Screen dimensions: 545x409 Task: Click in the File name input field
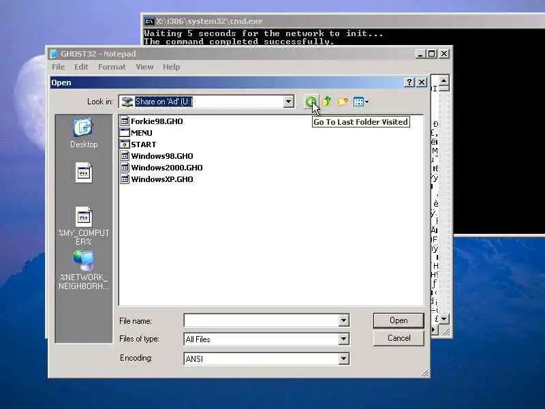[x=262, y=320]
